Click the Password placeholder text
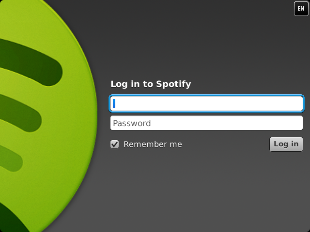 pyautogui.click(x=132, y=123)
